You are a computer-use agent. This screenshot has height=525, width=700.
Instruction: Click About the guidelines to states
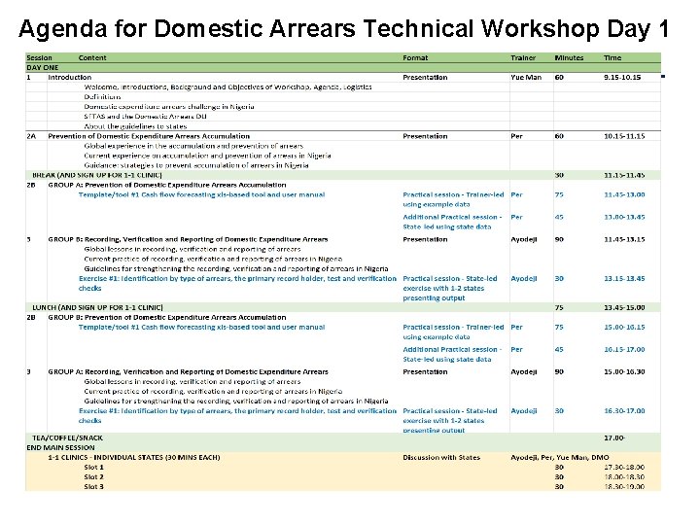pyautogui.click(x=135, y=126)
